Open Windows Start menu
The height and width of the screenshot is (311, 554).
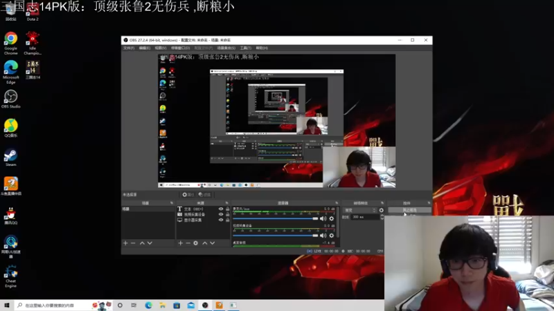pos(7,305)
